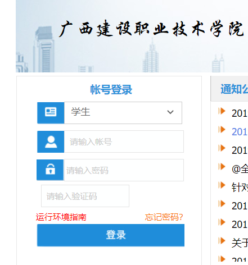This screenshot has height=265, width=248.
Task: Click the orange arrow beside the 针对 notice
Action: point(222,185)
